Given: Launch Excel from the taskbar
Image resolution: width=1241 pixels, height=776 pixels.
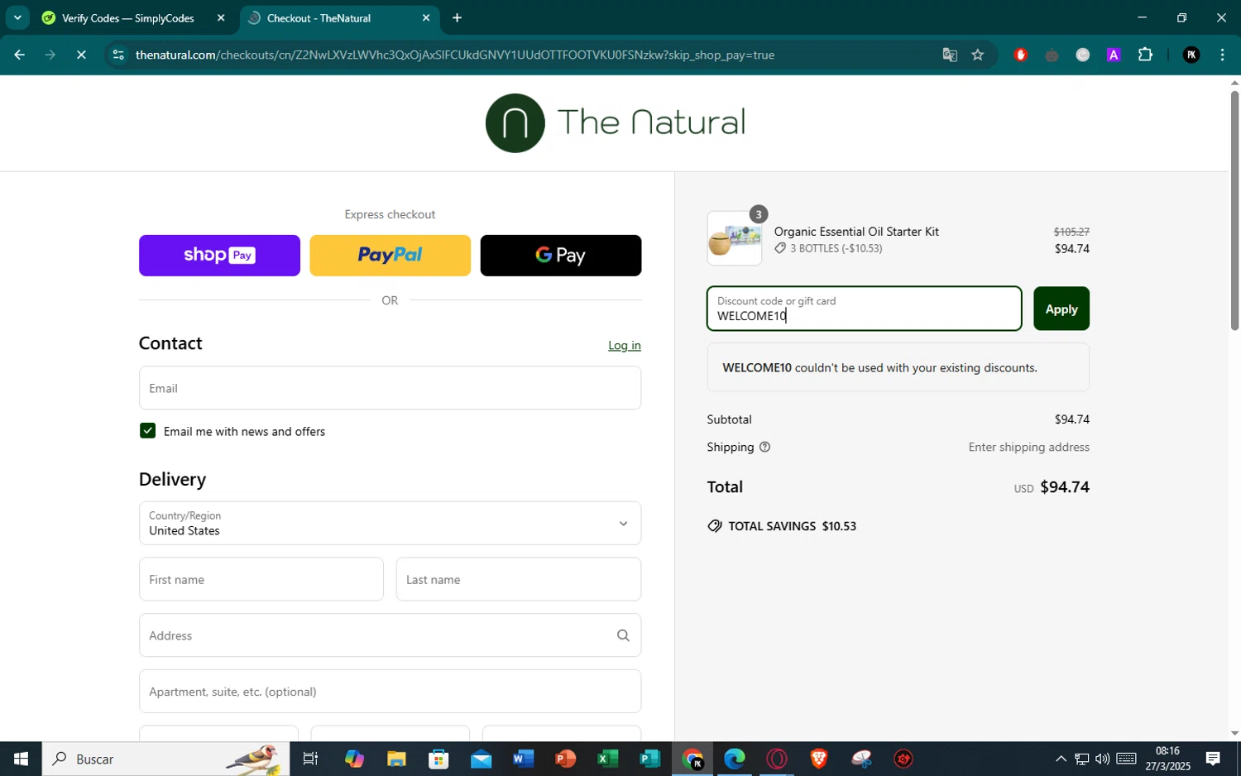Looking at the screenshot, I should [x=607, y=759].
